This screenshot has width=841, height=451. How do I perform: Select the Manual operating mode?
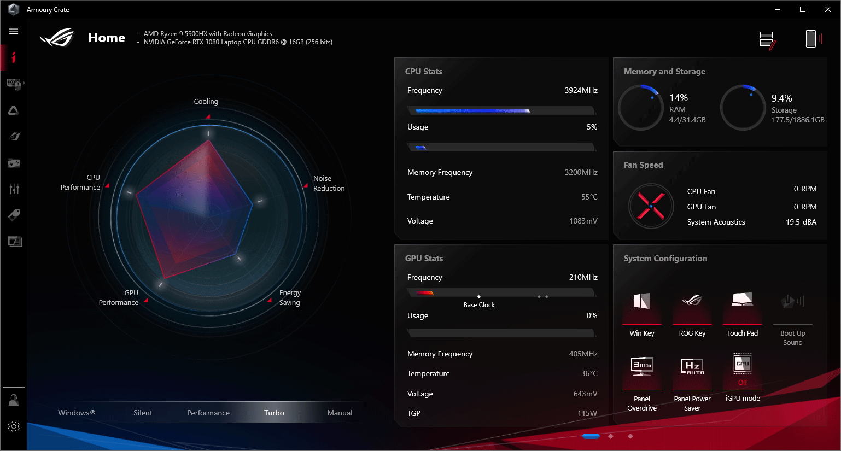(x=340, y=413)
